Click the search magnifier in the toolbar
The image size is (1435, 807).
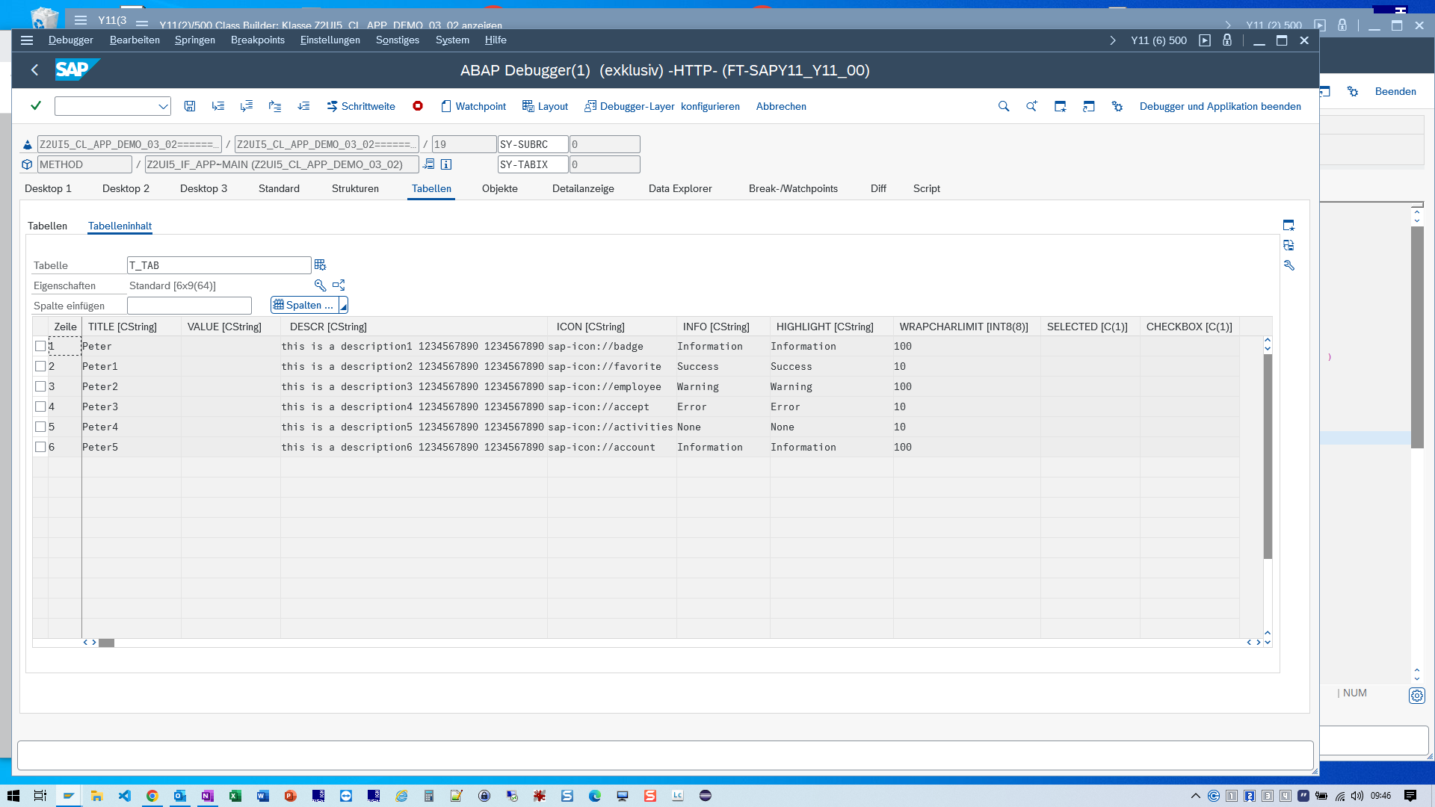coord(1004,106)
